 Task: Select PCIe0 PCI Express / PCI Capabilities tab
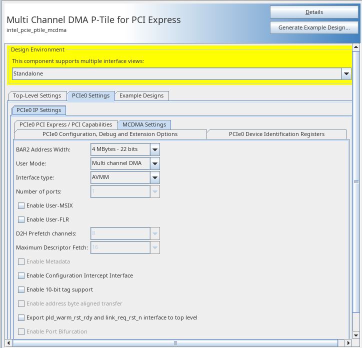click(66, 124)
